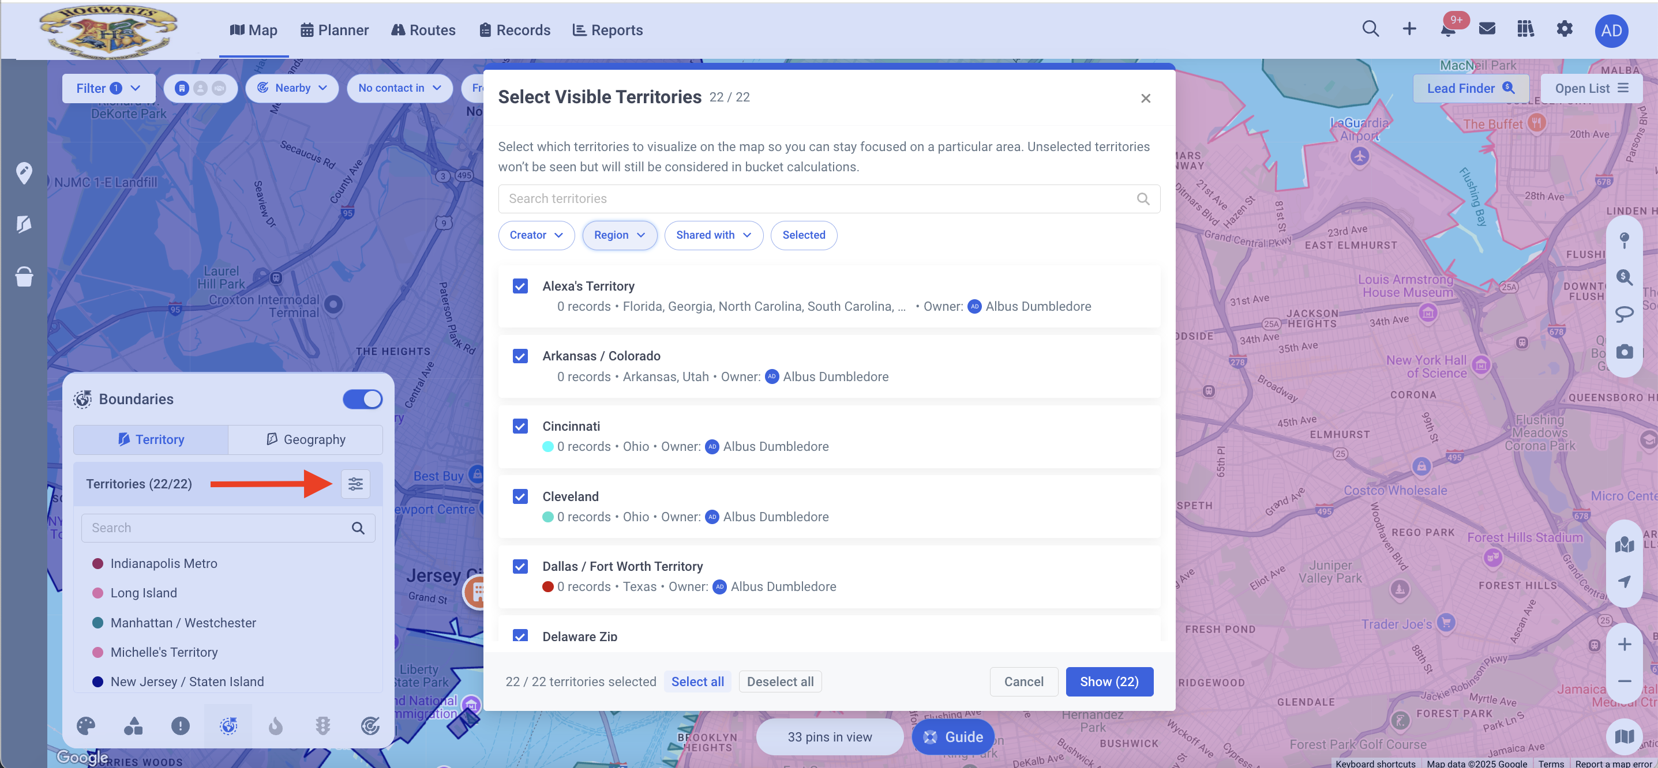Open the Planner tab
Screen dimensions: 1658x768
pos(334,30)
